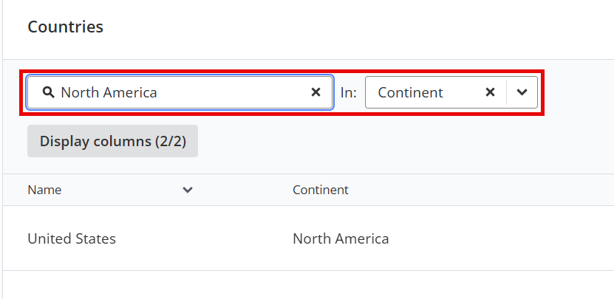Click the Continent column header
614x299 pixels.
click(x=321, y=190)
